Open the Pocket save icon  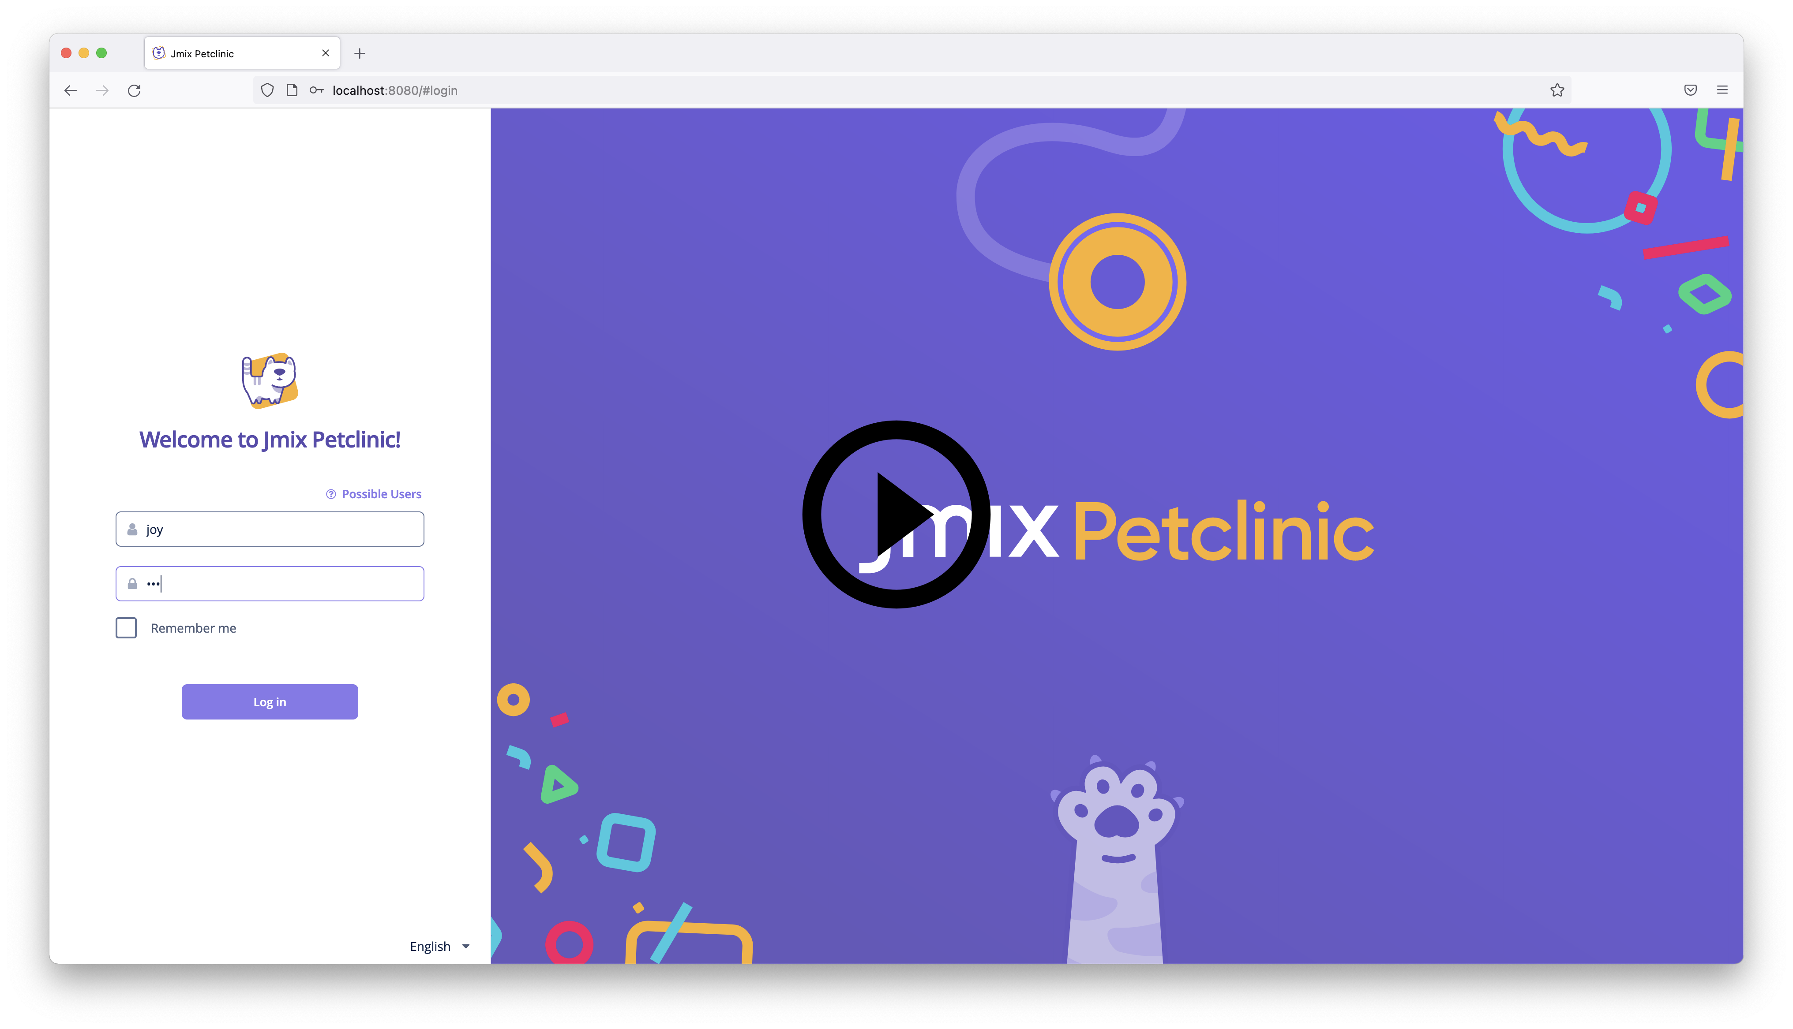1691,90
